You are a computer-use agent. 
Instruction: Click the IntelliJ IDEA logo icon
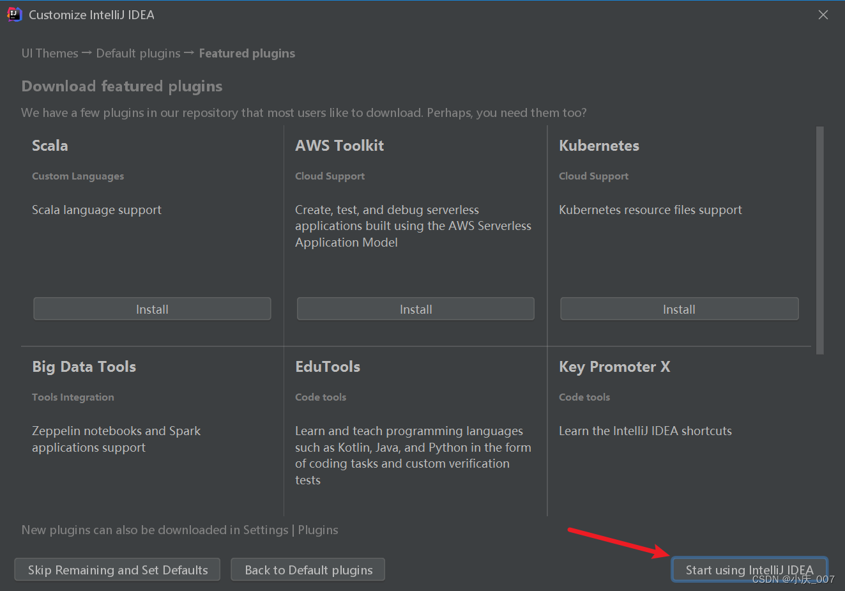[x=13, y=14]
